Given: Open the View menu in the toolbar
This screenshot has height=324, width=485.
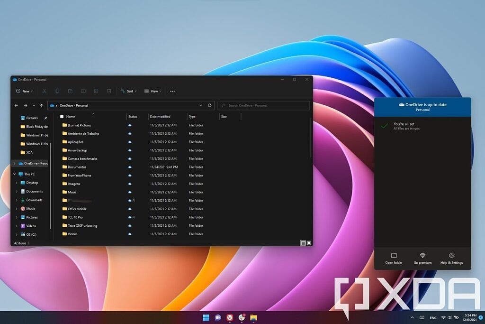Looking at the screenshot, I should 153,91.
